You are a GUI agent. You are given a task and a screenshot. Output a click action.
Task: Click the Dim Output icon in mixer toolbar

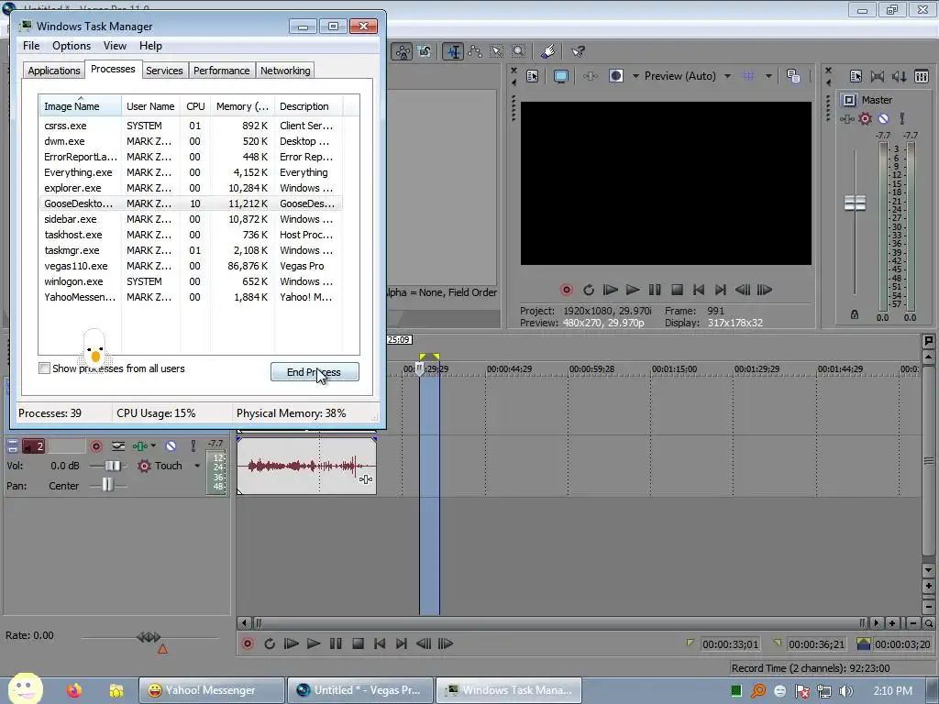coord(899,76)
